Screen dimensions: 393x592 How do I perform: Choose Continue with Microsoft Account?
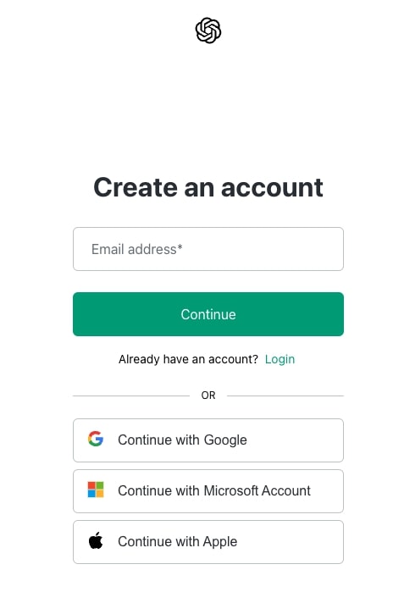click(208, 491)
